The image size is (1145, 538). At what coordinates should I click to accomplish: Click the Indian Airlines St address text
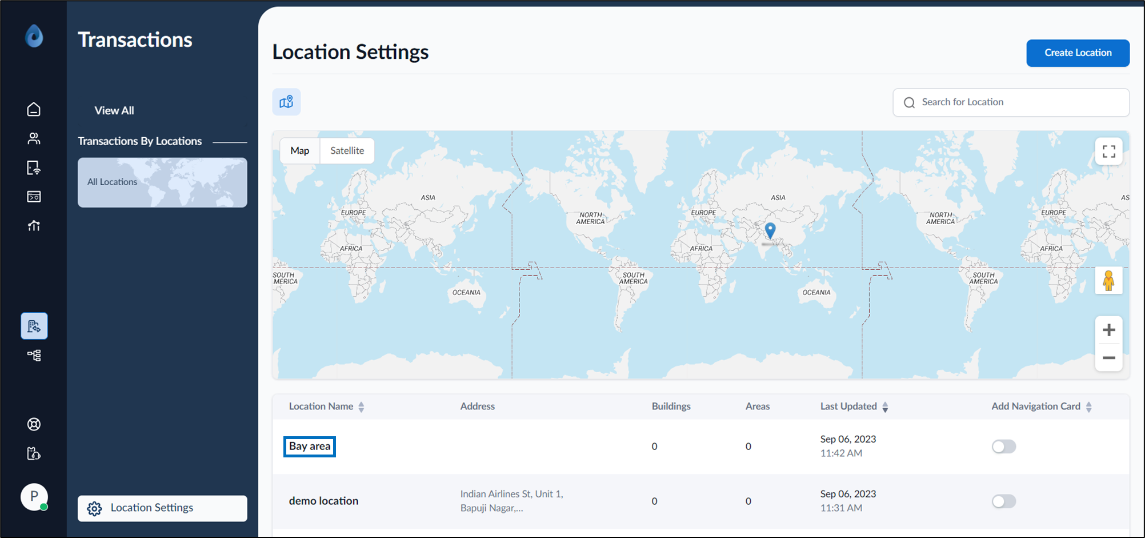click(x=512, y=501)
